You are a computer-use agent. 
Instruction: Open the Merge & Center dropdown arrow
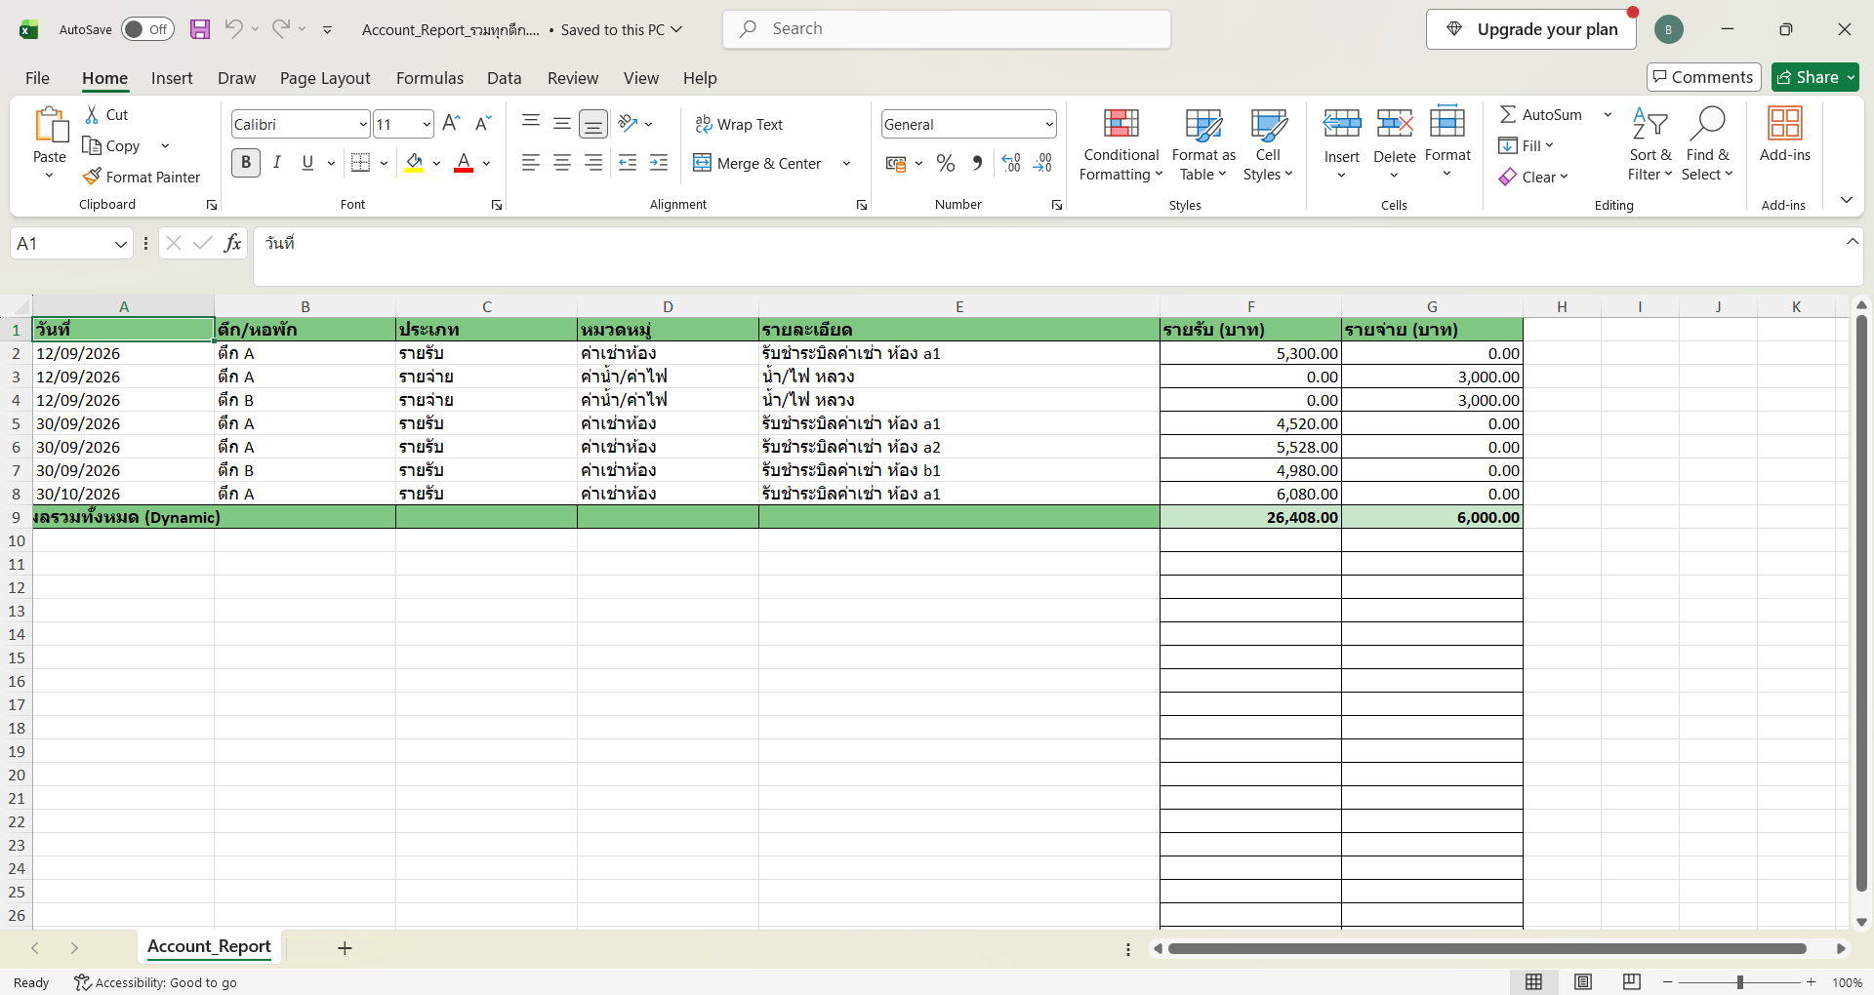(x=846, y=163)
